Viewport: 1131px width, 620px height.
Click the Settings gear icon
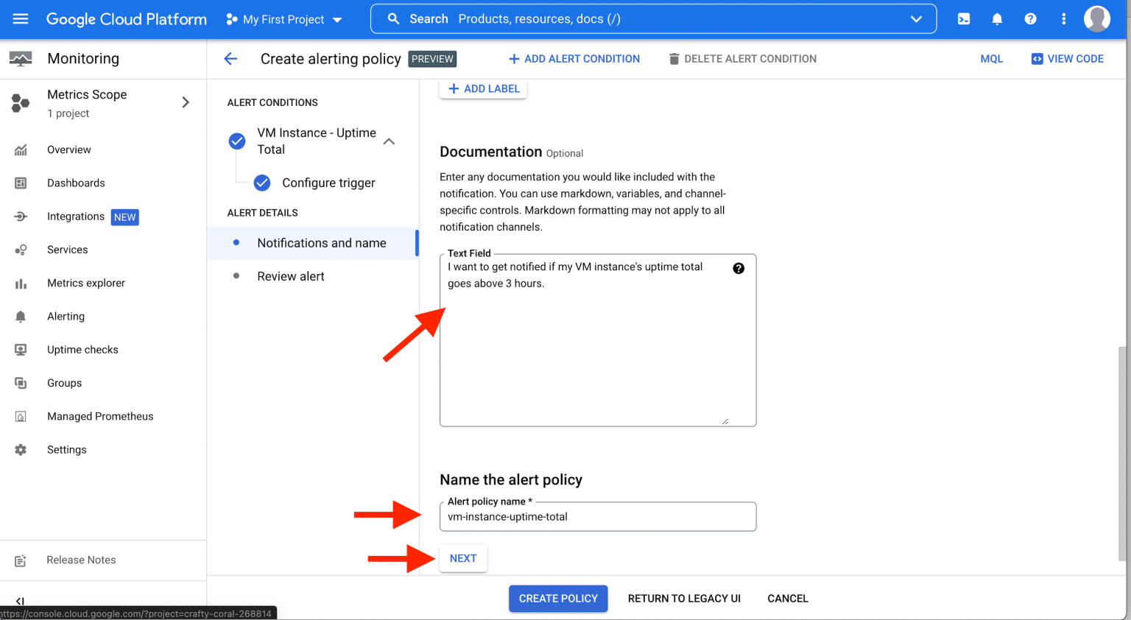tap(21, 450)
